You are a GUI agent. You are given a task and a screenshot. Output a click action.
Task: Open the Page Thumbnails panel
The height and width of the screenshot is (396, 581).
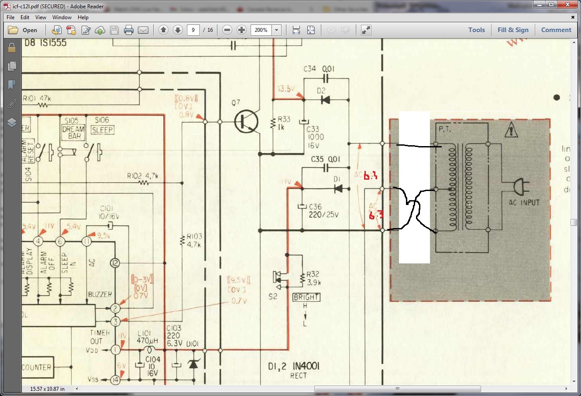click(12, 66)
